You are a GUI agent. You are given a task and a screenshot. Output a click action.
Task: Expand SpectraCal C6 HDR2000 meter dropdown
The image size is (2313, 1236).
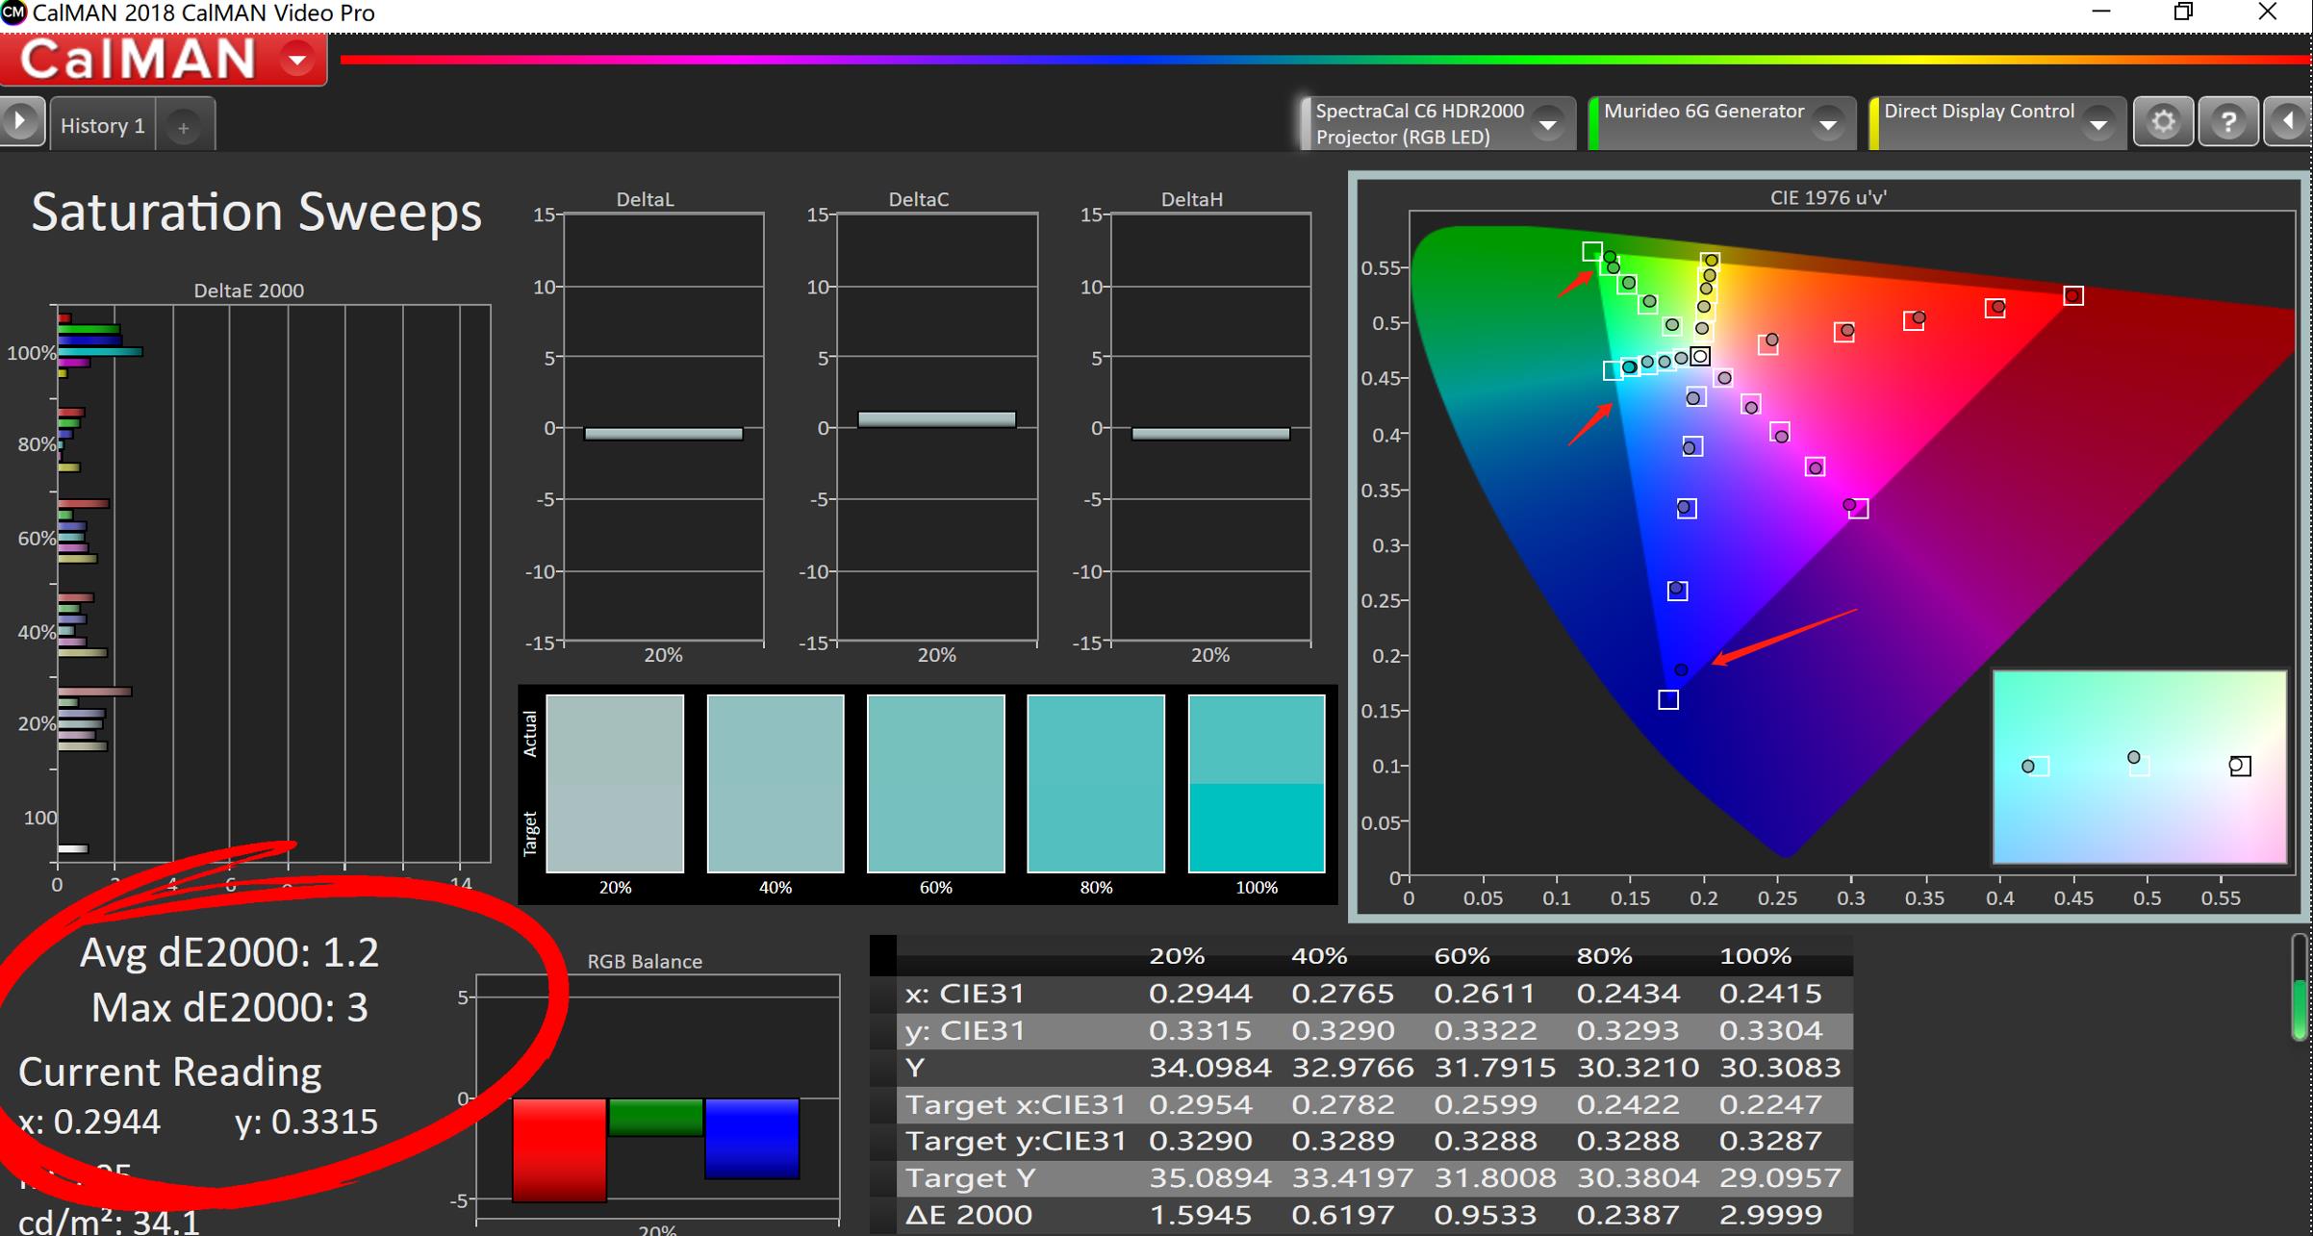click(x=1548, y=124)
